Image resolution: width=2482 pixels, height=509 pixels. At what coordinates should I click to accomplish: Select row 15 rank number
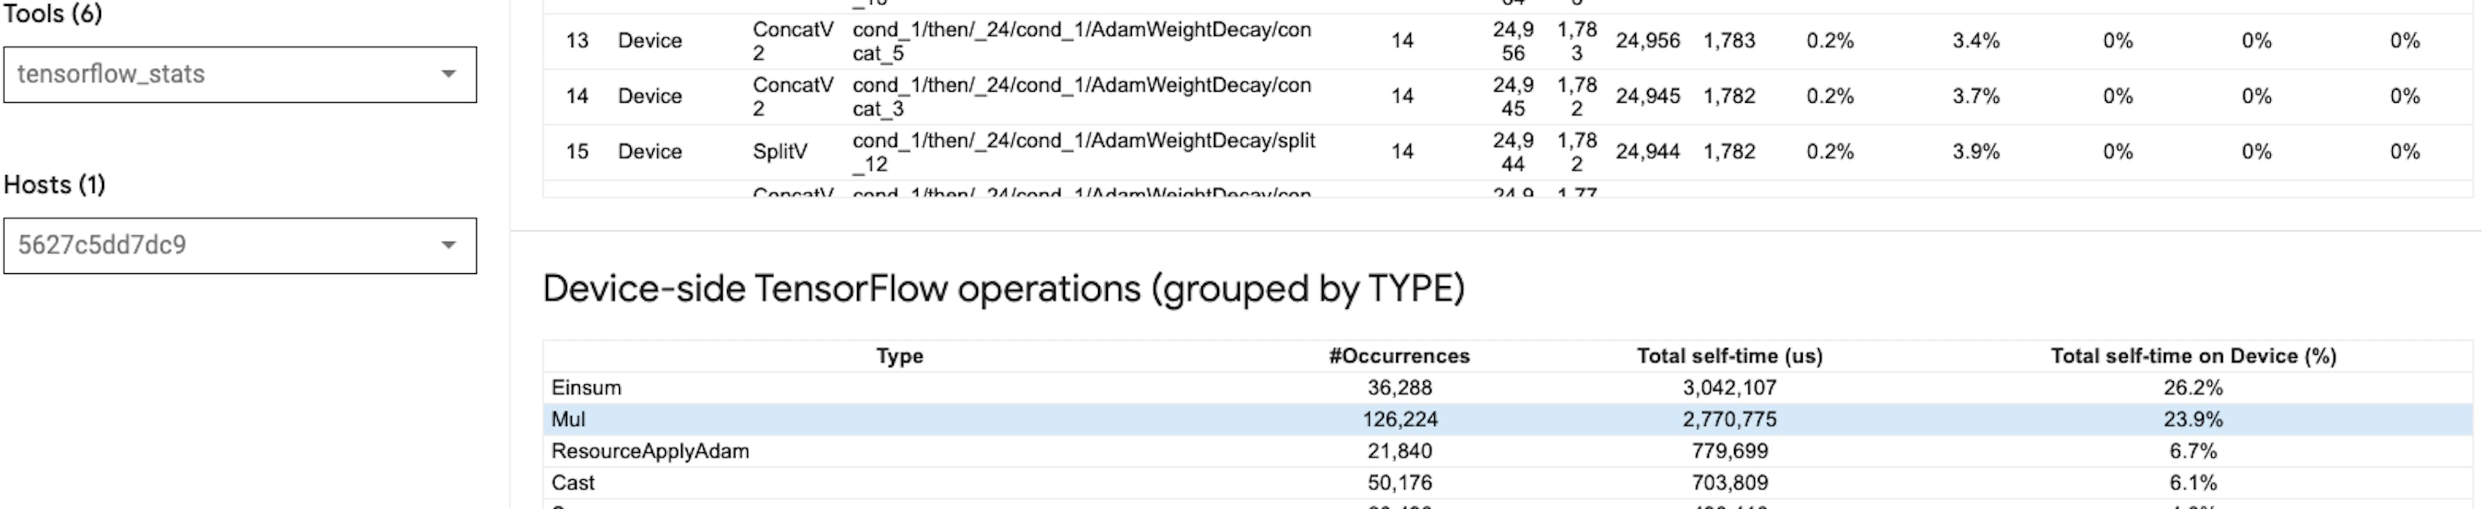[x=577, y=152]
